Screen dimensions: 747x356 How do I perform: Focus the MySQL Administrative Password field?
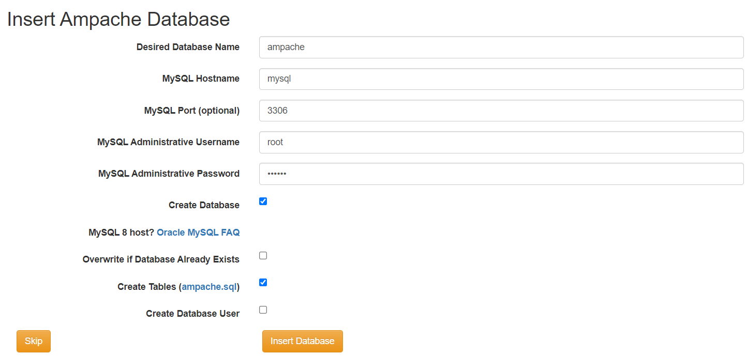click(x=501, y=174)
